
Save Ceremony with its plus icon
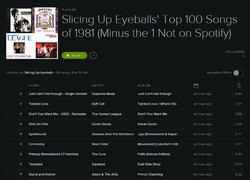click(x=21, y=144)
